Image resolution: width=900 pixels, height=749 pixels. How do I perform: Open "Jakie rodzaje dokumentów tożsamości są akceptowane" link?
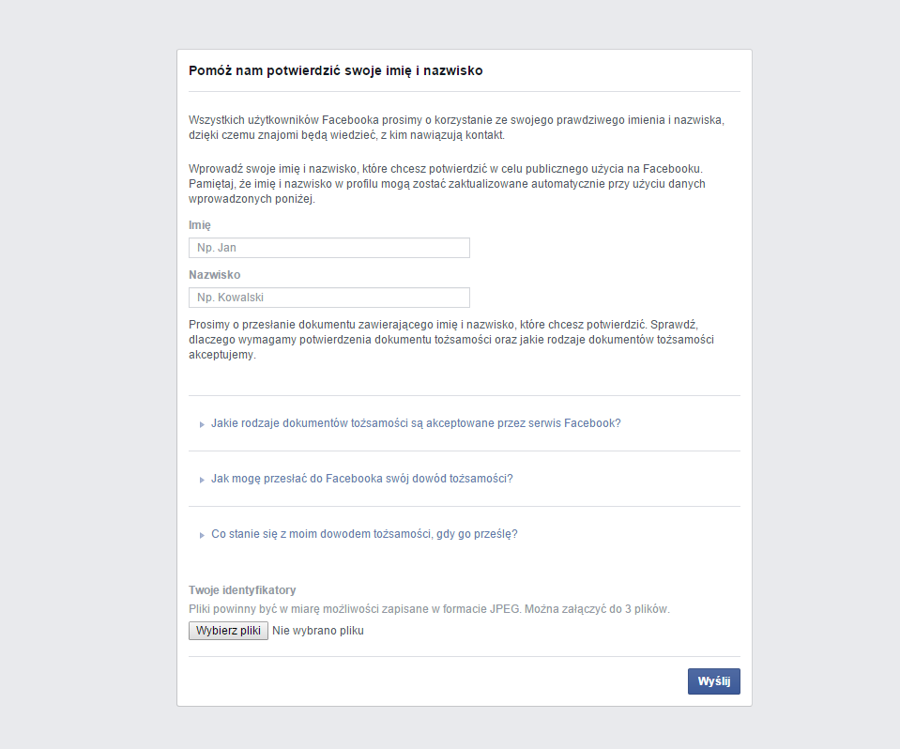pyautogui.click(x=416, y=423)
